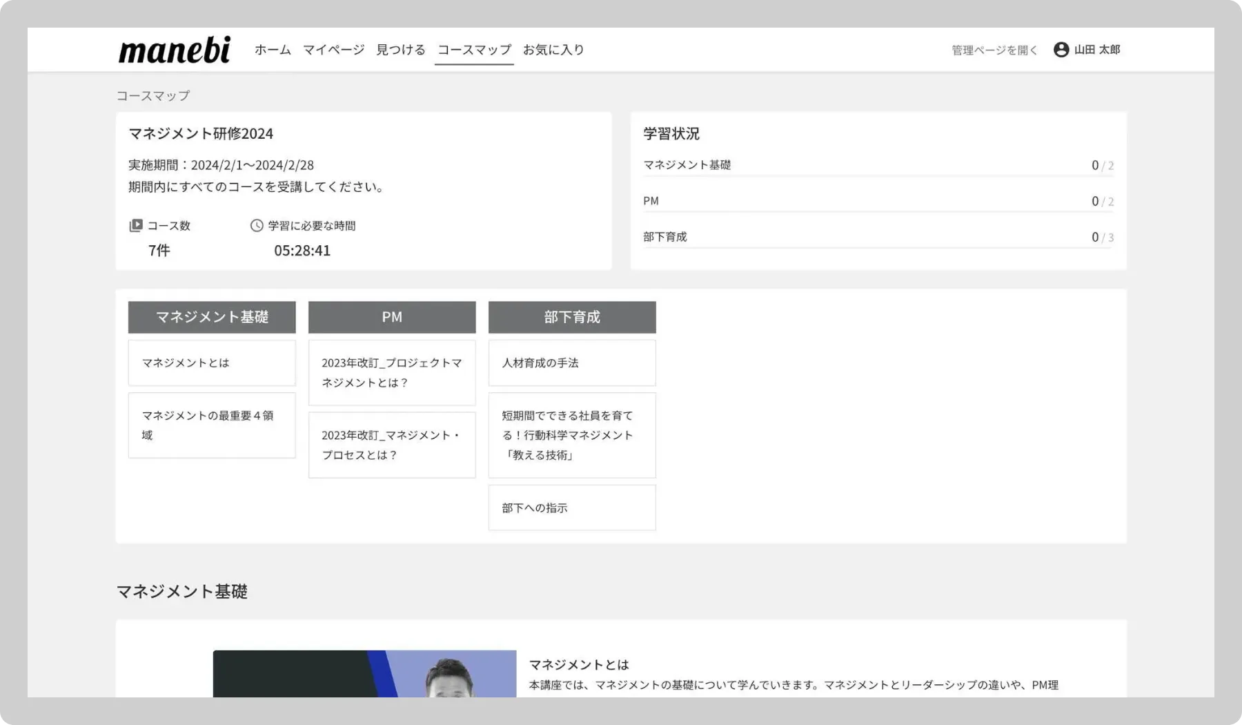
Task: Select the 見つける navigation item
Action: pos(401,50)
